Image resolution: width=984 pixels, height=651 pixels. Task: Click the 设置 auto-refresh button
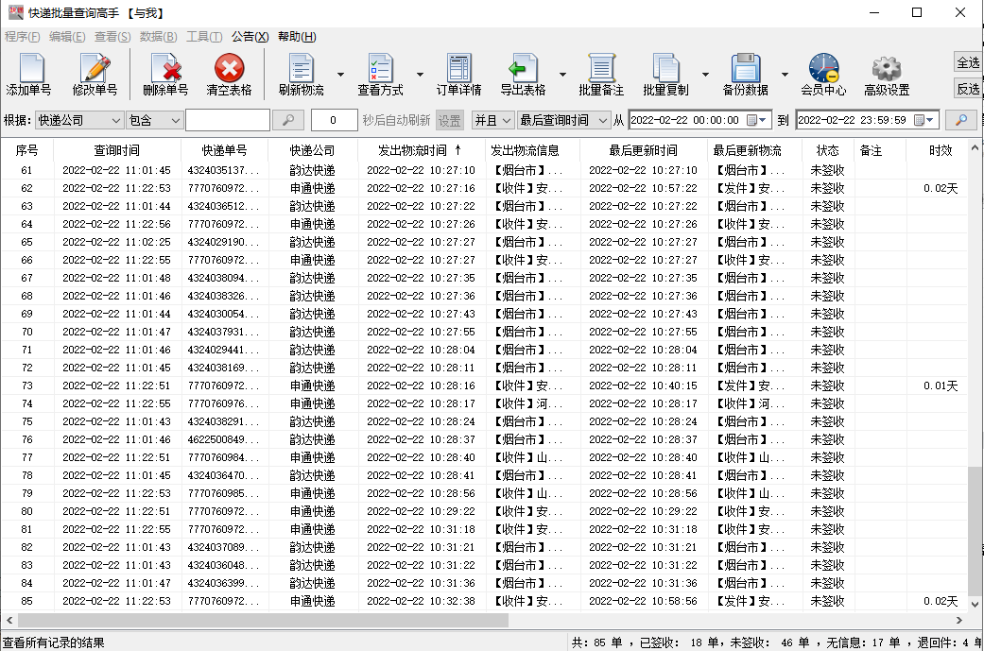(449, 120)
